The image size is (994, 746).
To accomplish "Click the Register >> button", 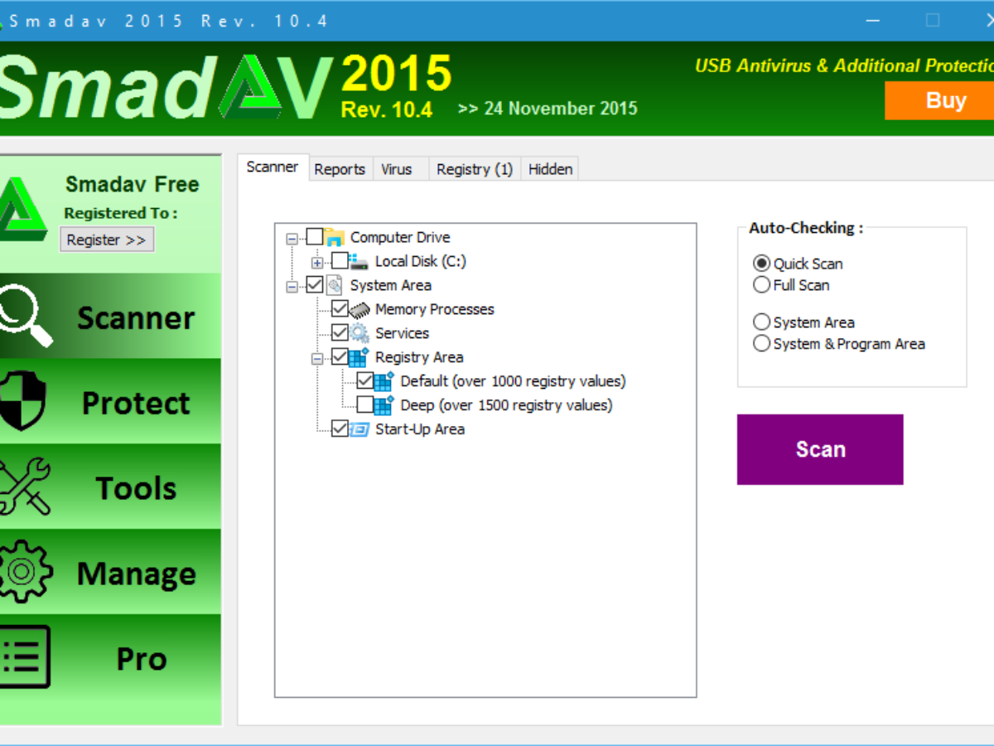I will pos(107,240).
